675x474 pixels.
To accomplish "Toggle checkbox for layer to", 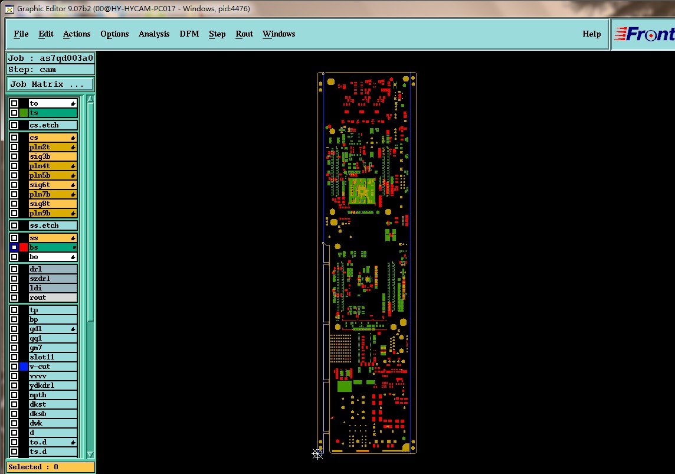I will point(14,103).
